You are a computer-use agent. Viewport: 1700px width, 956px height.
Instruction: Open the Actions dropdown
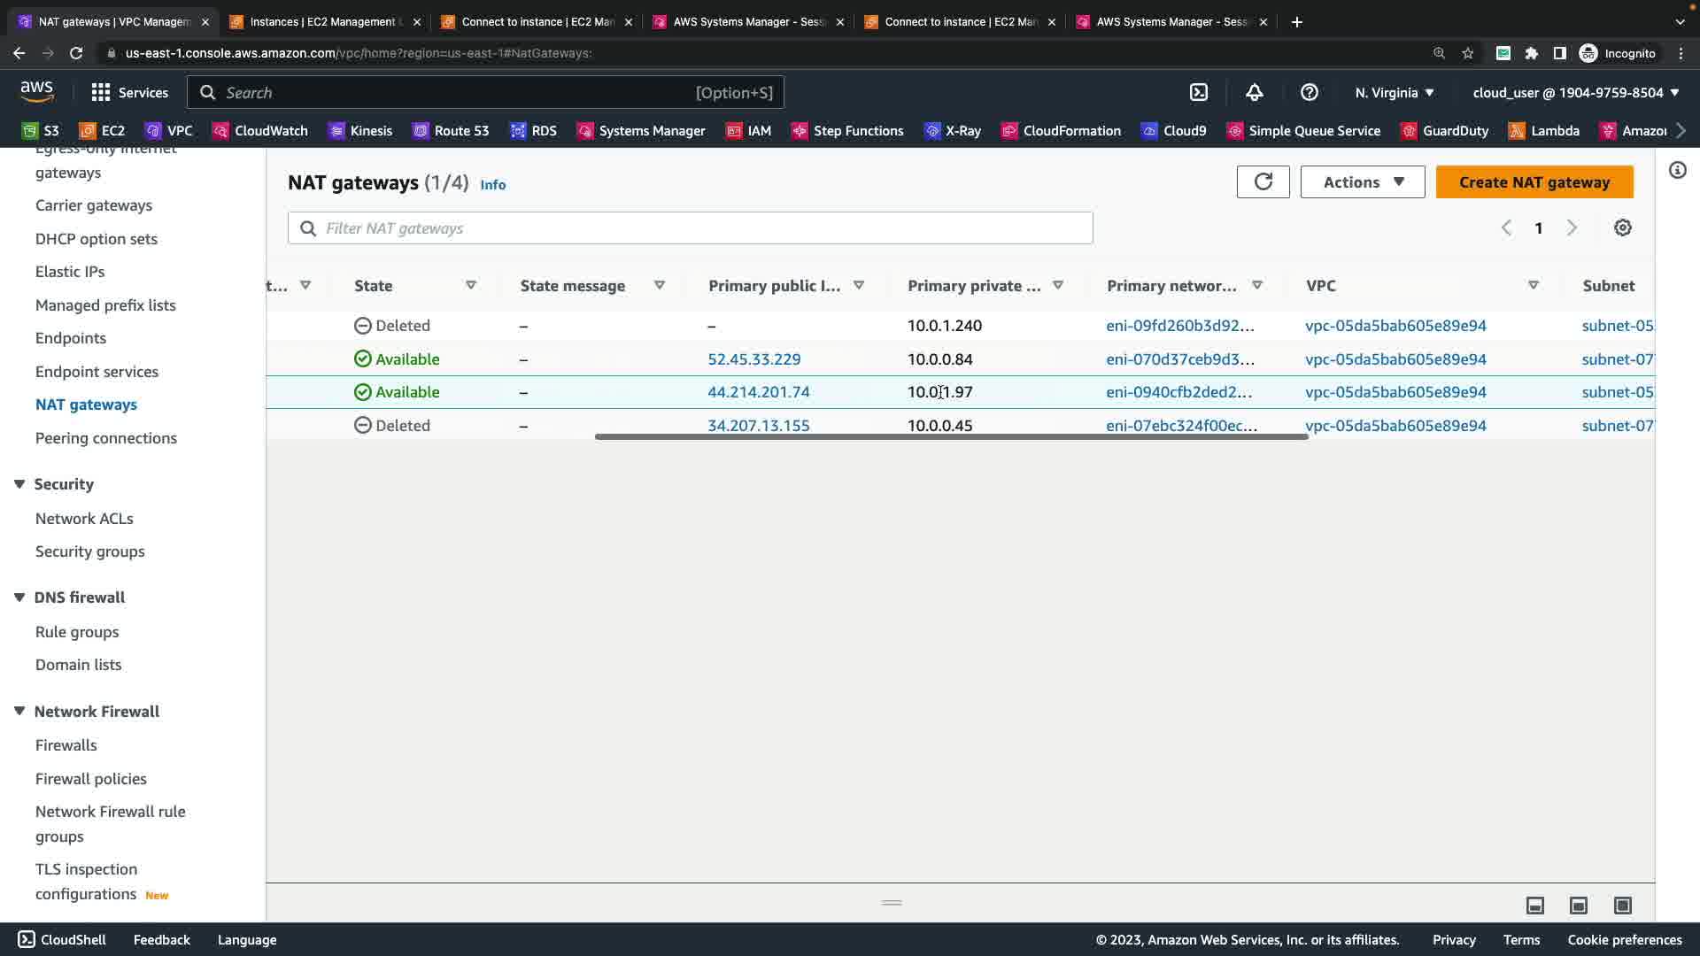click(1362, 181)
